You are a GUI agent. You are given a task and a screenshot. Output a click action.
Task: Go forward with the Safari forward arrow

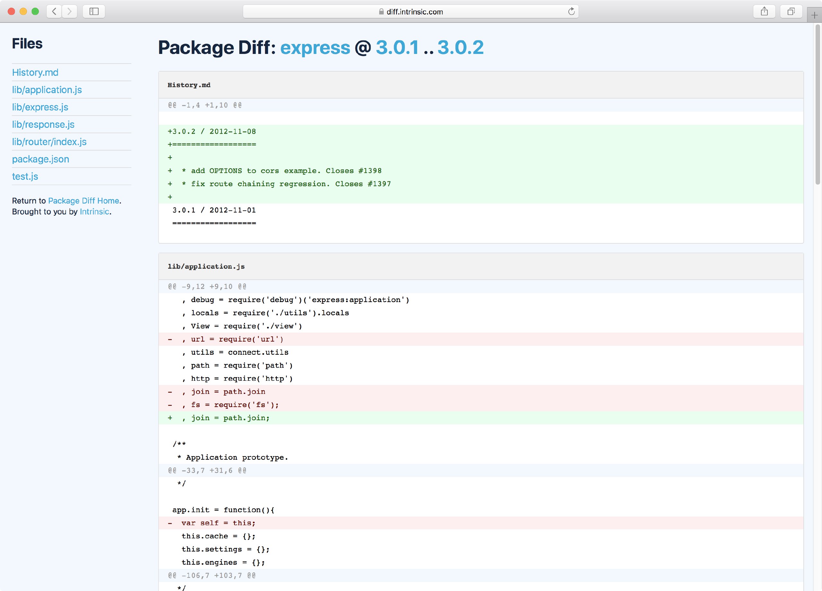point(69,11)
